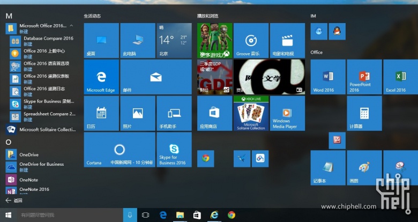
Task: Open the Phone Companion (手机助手) tile
Action: pos(174,113)
